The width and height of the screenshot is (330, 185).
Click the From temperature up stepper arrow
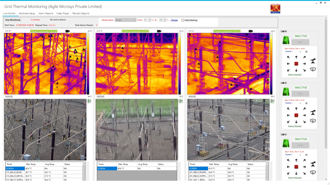[x=149, y=19]
